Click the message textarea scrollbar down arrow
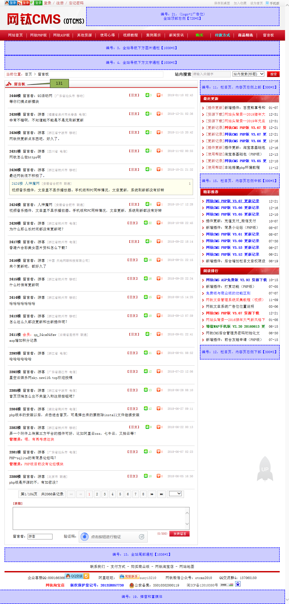 pyautogui.click(x=187, y=524)
